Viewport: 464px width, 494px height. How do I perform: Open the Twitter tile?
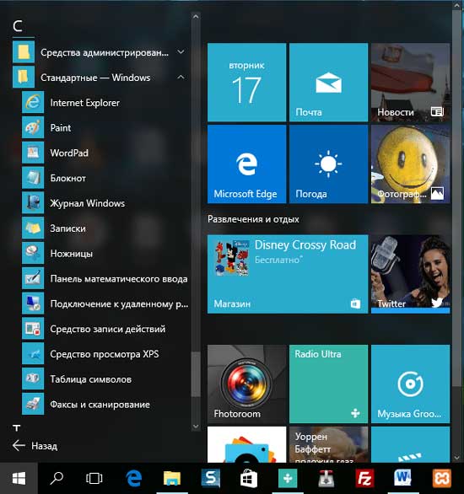410,274
